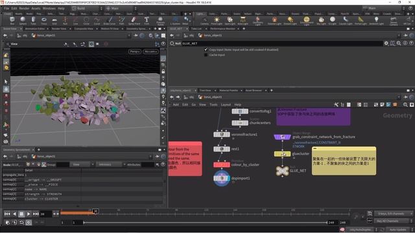The height and width of the screenshot is (233, 415).
Task: Click the current frame marker on timeline
Action: click(x=95, y=211)
